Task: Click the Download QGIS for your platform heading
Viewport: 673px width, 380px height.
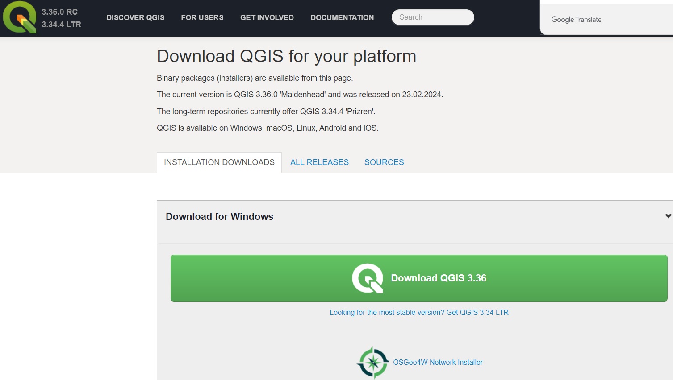Action: tap(286, 56)
